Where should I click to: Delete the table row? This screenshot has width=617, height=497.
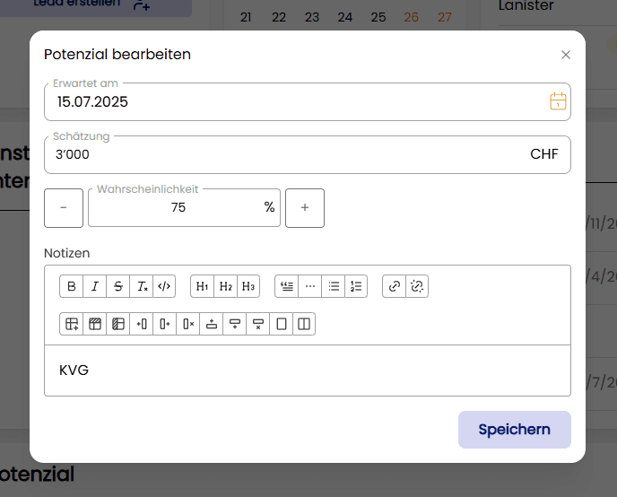point(257,324)
